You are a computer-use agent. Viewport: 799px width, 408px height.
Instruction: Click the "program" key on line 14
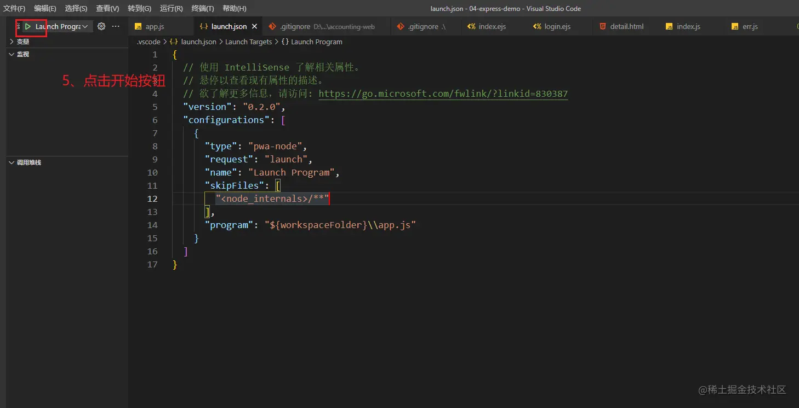pos(229,225)
